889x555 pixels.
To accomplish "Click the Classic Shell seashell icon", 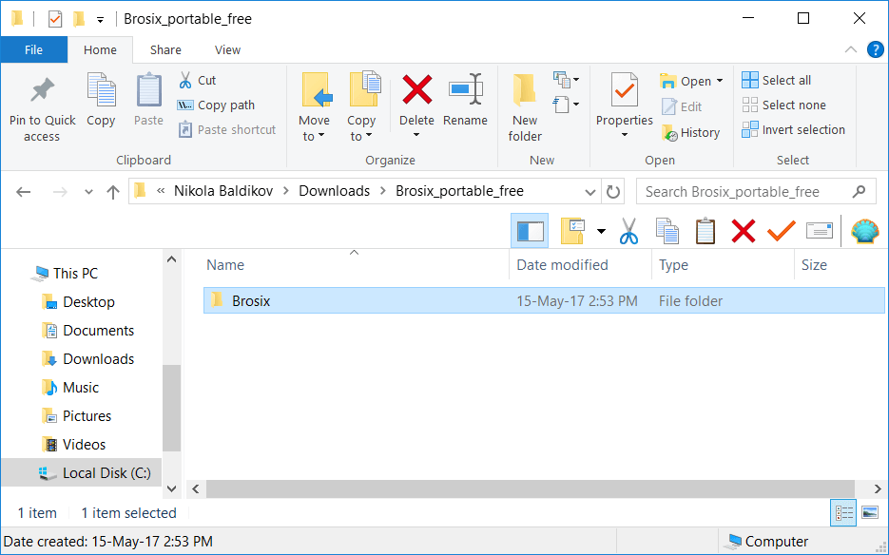I will coord(865,231).
